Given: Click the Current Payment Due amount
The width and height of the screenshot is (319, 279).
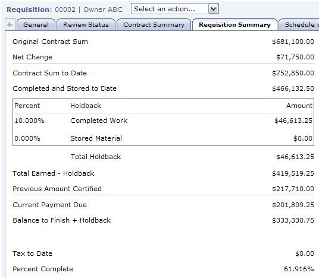Looking at the screenshot, I should [x=293, y=205].
